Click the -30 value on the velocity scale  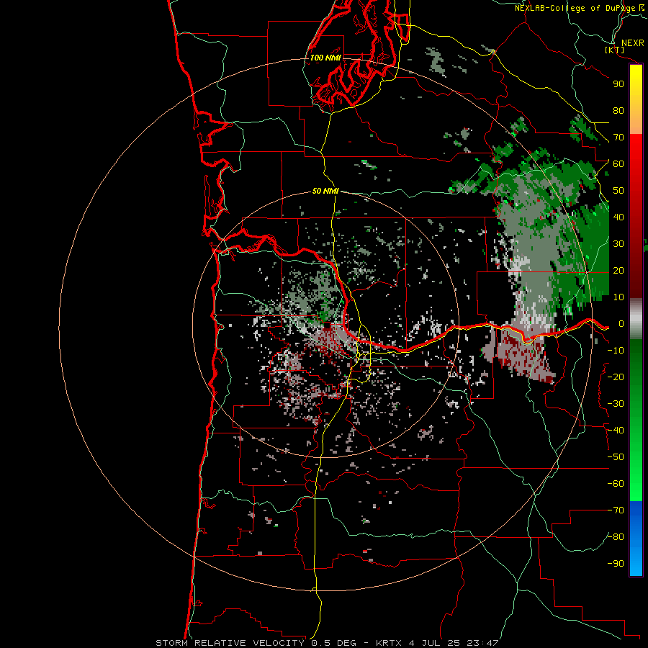pyautogui.click(x=616, y=404)
